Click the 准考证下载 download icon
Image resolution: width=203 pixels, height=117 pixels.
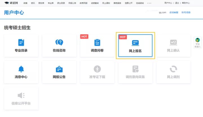(97, 69)
